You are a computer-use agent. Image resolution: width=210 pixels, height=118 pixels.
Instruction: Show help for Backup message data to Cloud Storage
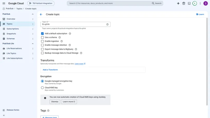[81, 53]
